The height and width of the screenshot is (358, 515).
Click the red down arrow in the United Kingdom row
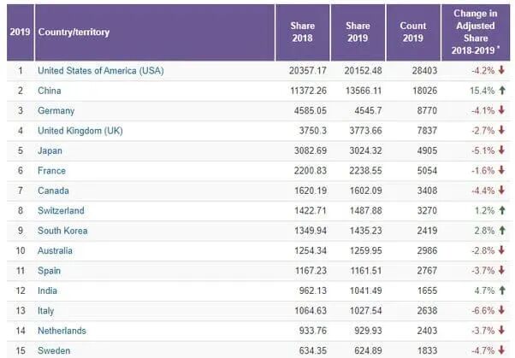tap(501, 130)
